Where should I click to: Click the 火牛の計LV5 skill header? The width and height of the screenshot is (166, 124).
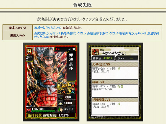tap(115, 64)
